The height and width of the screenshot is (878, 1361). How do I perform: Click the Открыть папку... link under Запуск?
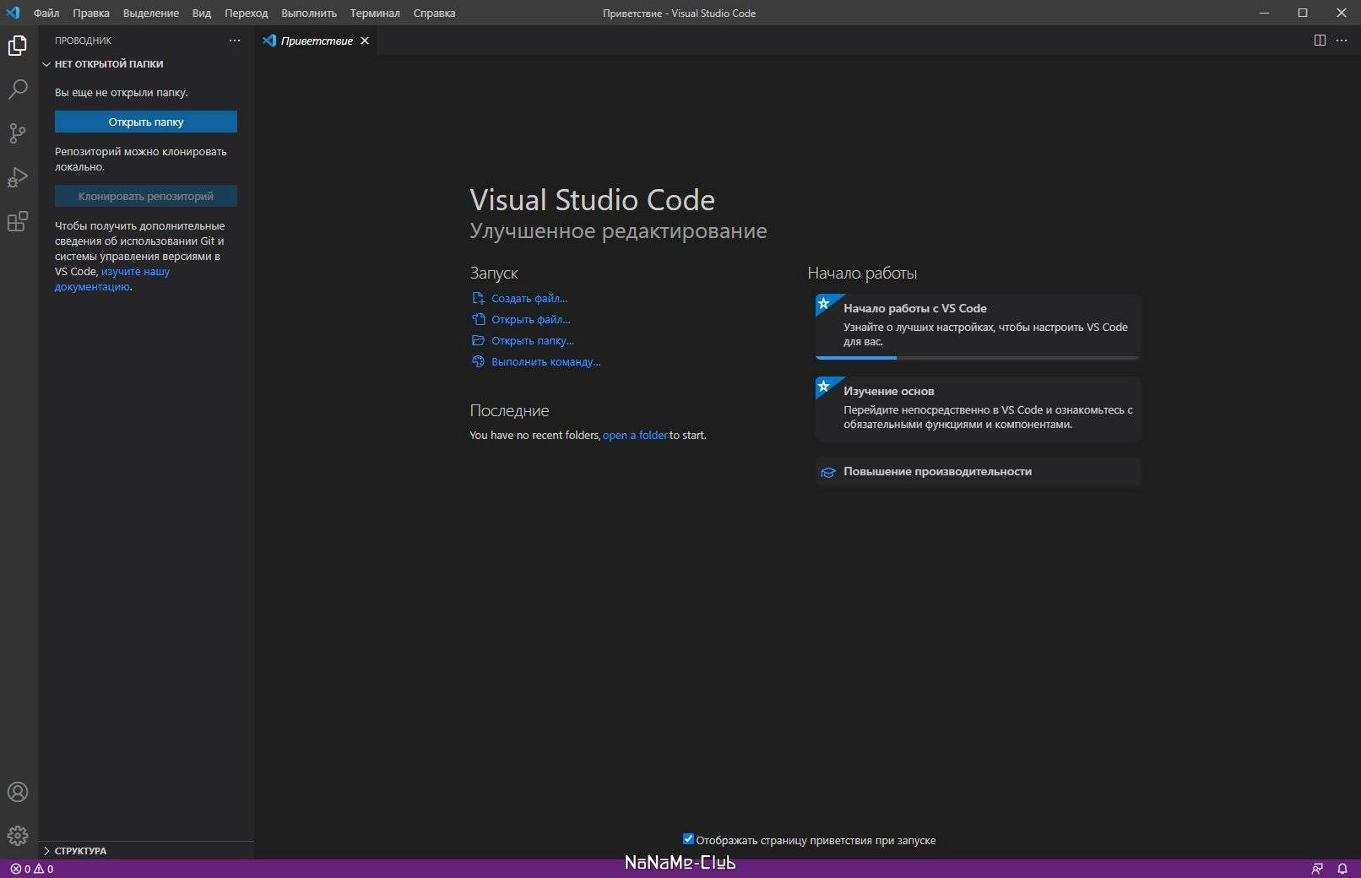(533, 340)
